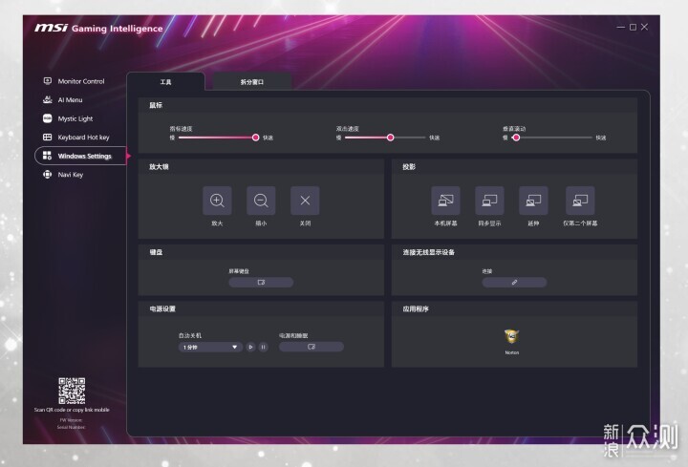This screenshot has height=467, width=688.
Task: Switch to the 工具 tab
Action: pos(166,82)
